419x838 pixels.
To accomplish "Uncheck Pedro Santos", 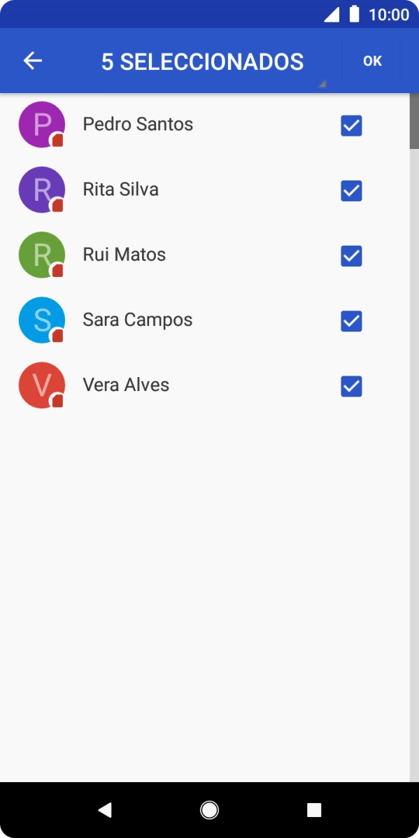I will [x=350, y=126].
